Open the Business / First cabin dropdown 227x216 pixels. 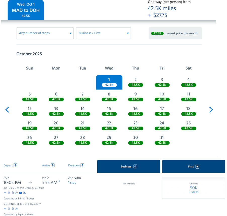point(104,33)
